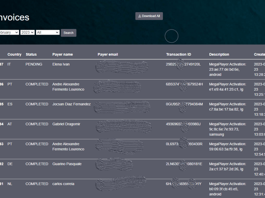The image size is (265, 198).
Task: Click COMPLETED status in Guarino Pasquale row
Action: click(37, 164)
